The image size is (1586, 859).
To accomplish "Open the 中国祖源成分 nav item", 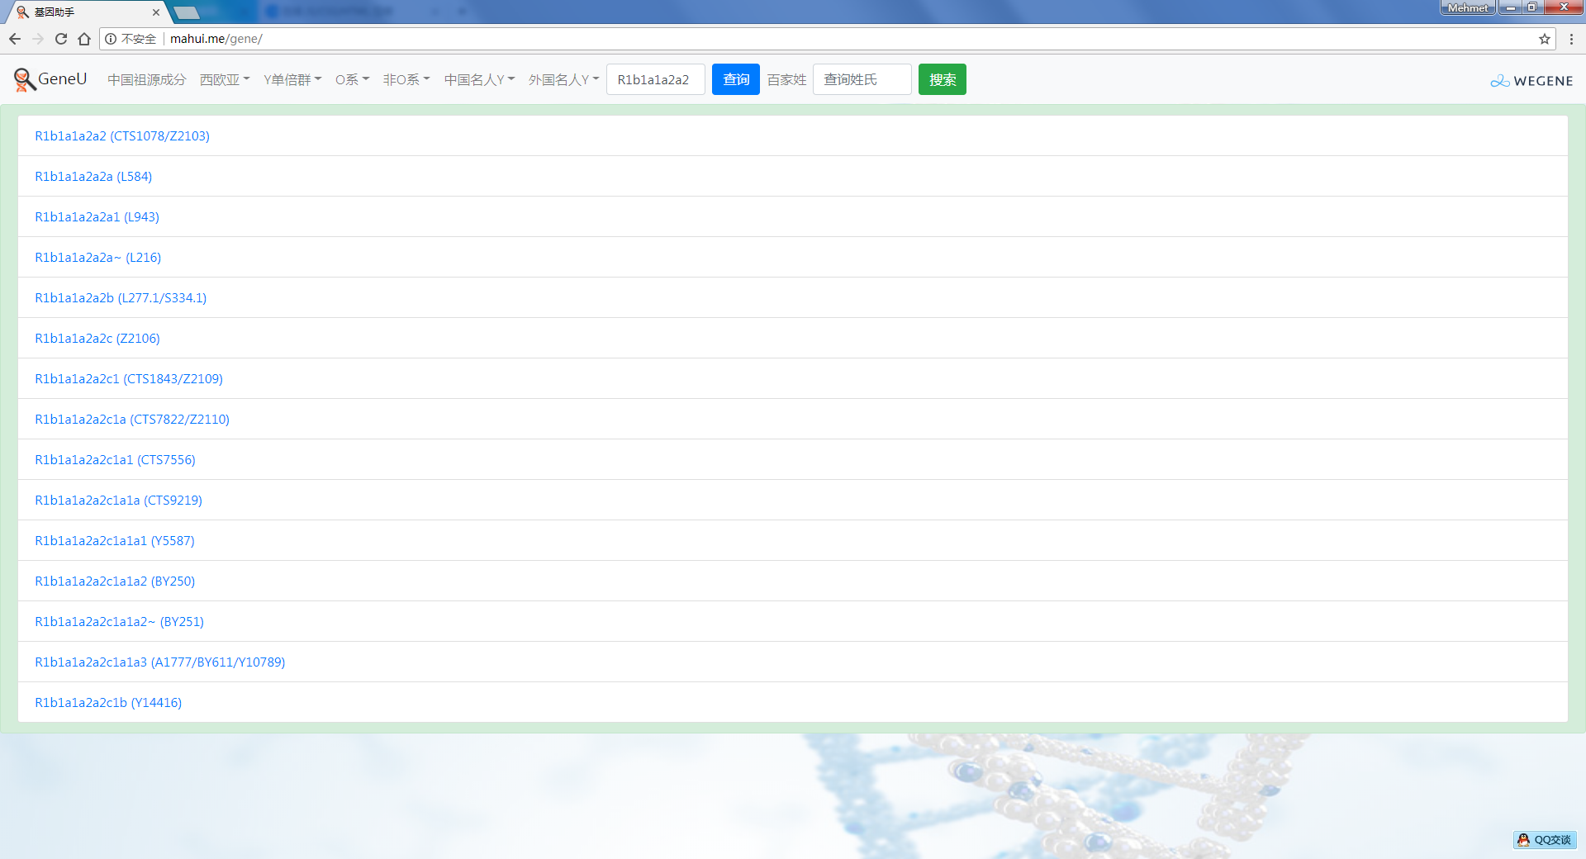I will pos(146,79).
